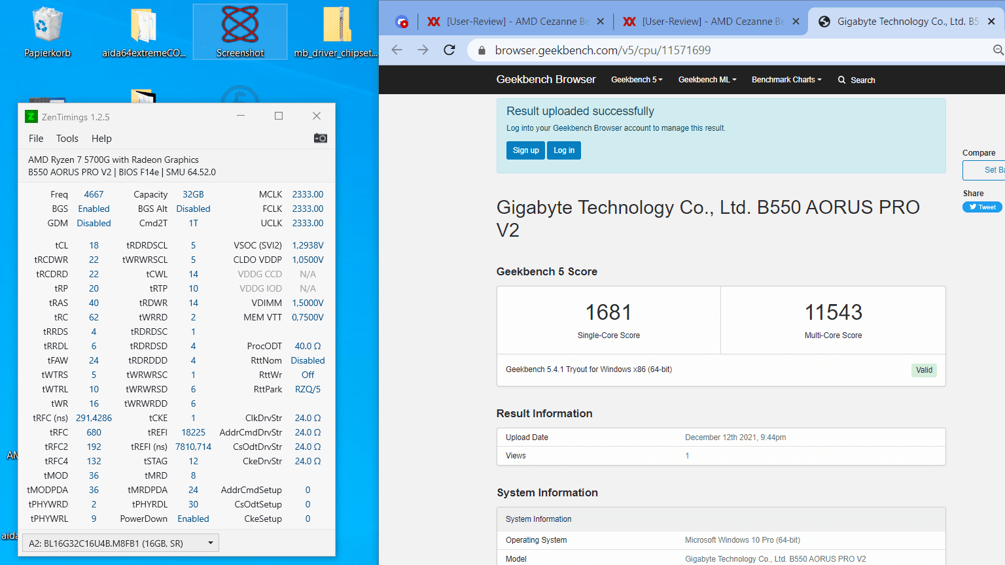
Task: Click the ZenTimings app logo icon
Action: click(x=31, y=116)
